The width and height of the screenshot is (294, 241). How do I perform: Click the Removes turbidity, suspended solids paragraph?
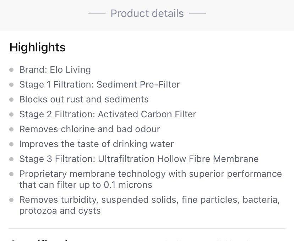coord(149,205)
